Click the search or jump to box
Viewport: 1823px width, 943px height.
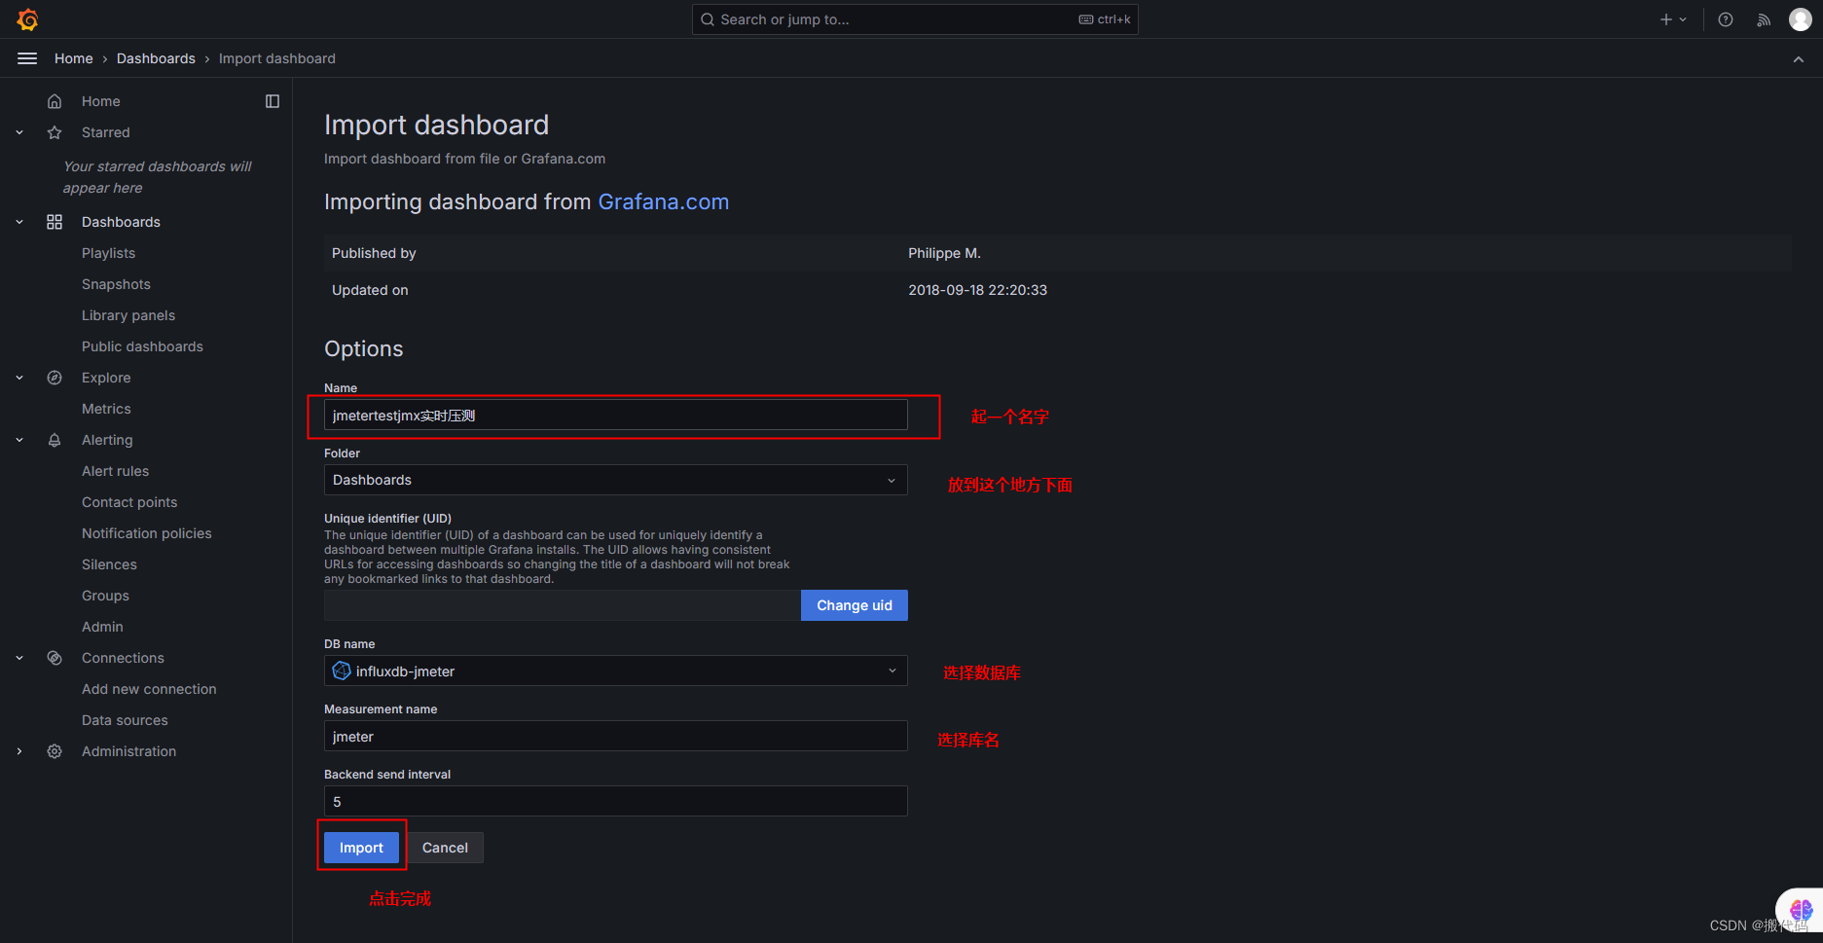(x=915, y=19)
